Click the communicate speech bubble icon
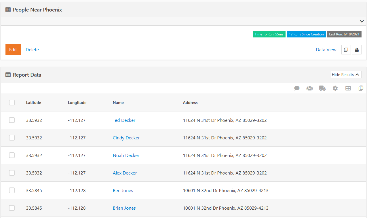The width and height of the screenshot is (367, 218). tap(297, 88)
